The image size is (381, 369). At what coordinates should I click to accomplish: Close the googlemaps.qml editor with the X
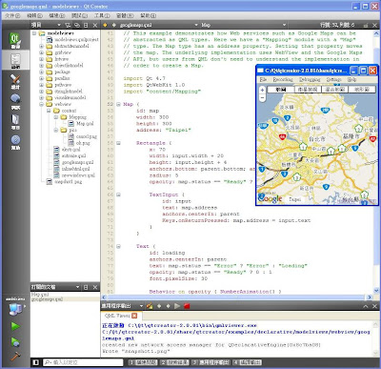coord(374,25)
